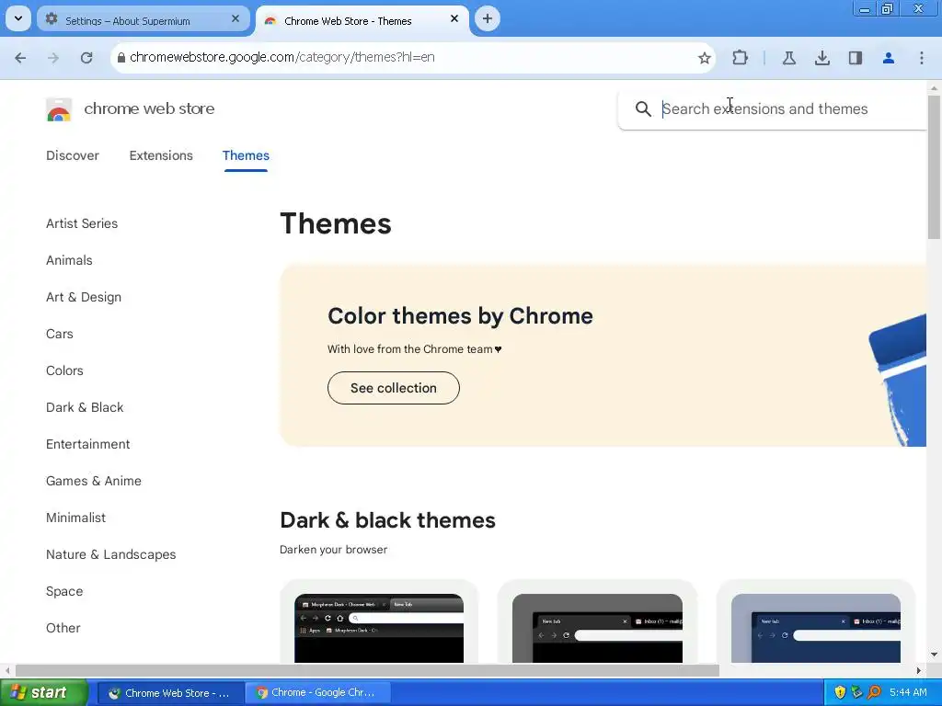The height and width of the screenshot is (706, 942).
Task: Open Cars theme category
Action: coord(60,334)
